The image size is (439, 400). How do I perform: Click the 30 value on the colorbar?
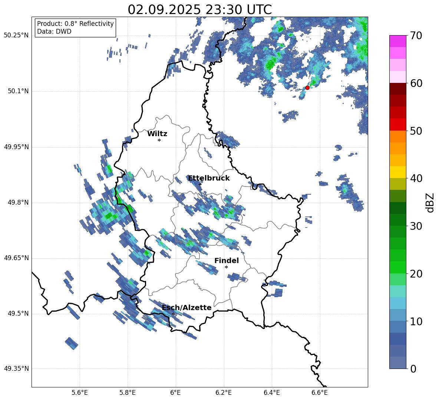click(x=416, y=226)
